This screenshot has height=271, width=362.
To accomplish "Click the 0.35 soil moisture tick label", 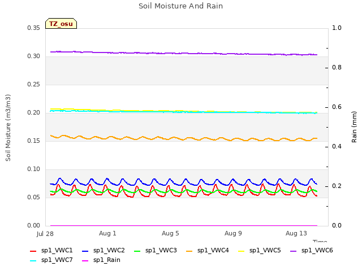I will click(x=34, y=28).
